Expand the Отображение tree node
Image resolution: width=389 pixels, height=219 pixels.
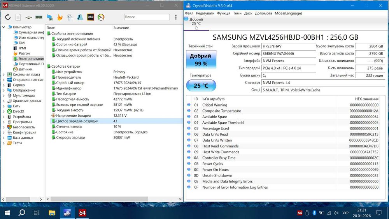pyautogui.click(x=4, y=90)
